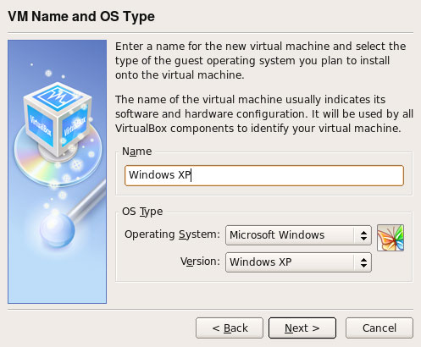
Task: Go to the previous step with Back
Action: [230, 328]
